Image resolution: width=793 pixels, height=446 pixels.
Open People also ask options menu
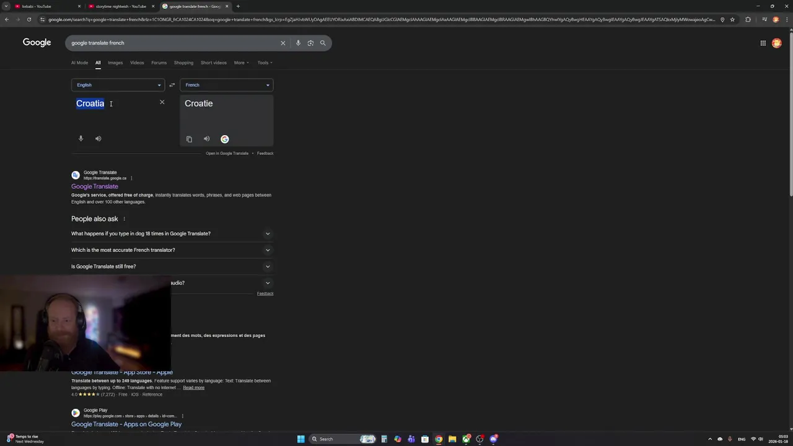click(124, 219)
